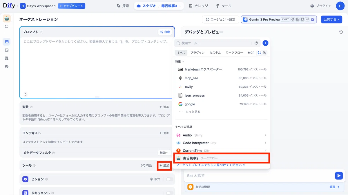Click the 管理 manage features link

click(334, 187)
